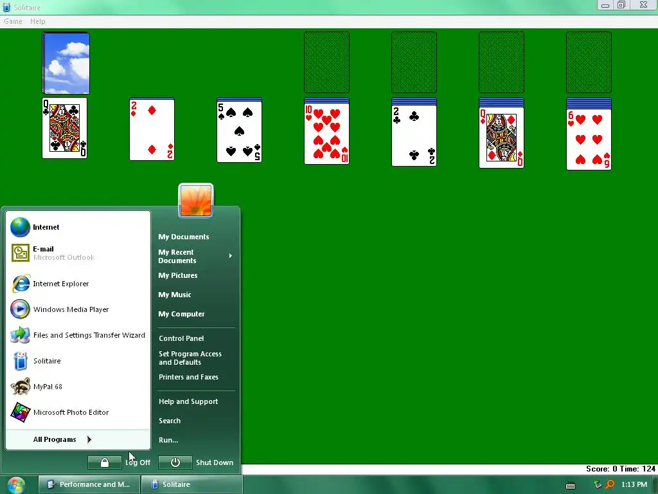658x494 pixels.
Task: Open Control Panel
Action: (181, 338)
